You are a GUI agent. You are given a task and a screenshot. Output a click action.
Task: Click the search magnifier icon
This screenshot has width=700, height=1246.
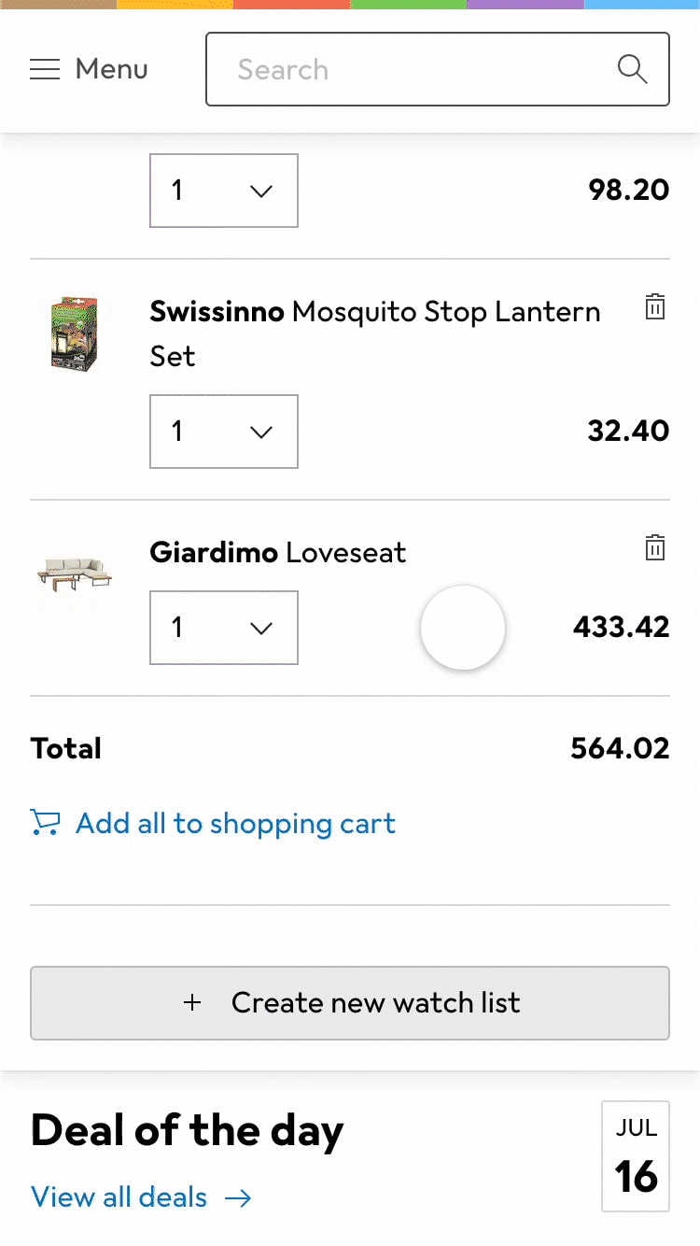[x=632, y=69]
